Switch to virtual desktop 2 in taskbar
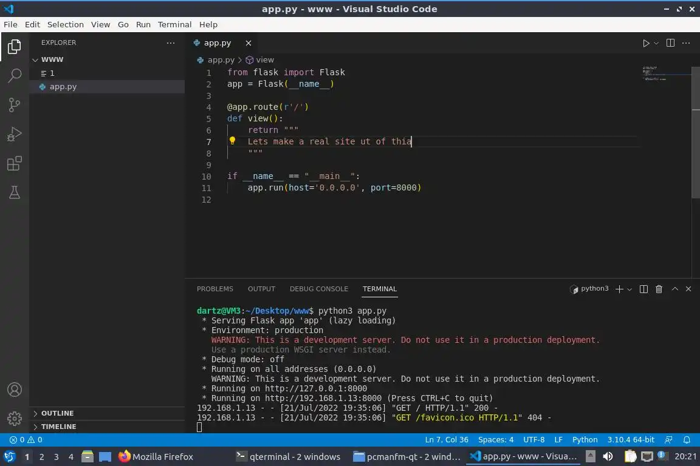700x466 pixels. [41, 457]
